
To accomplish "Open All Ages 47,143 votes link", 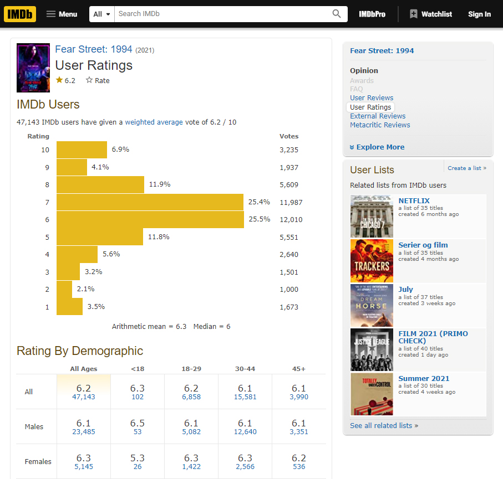I will [x=84, y=397].
